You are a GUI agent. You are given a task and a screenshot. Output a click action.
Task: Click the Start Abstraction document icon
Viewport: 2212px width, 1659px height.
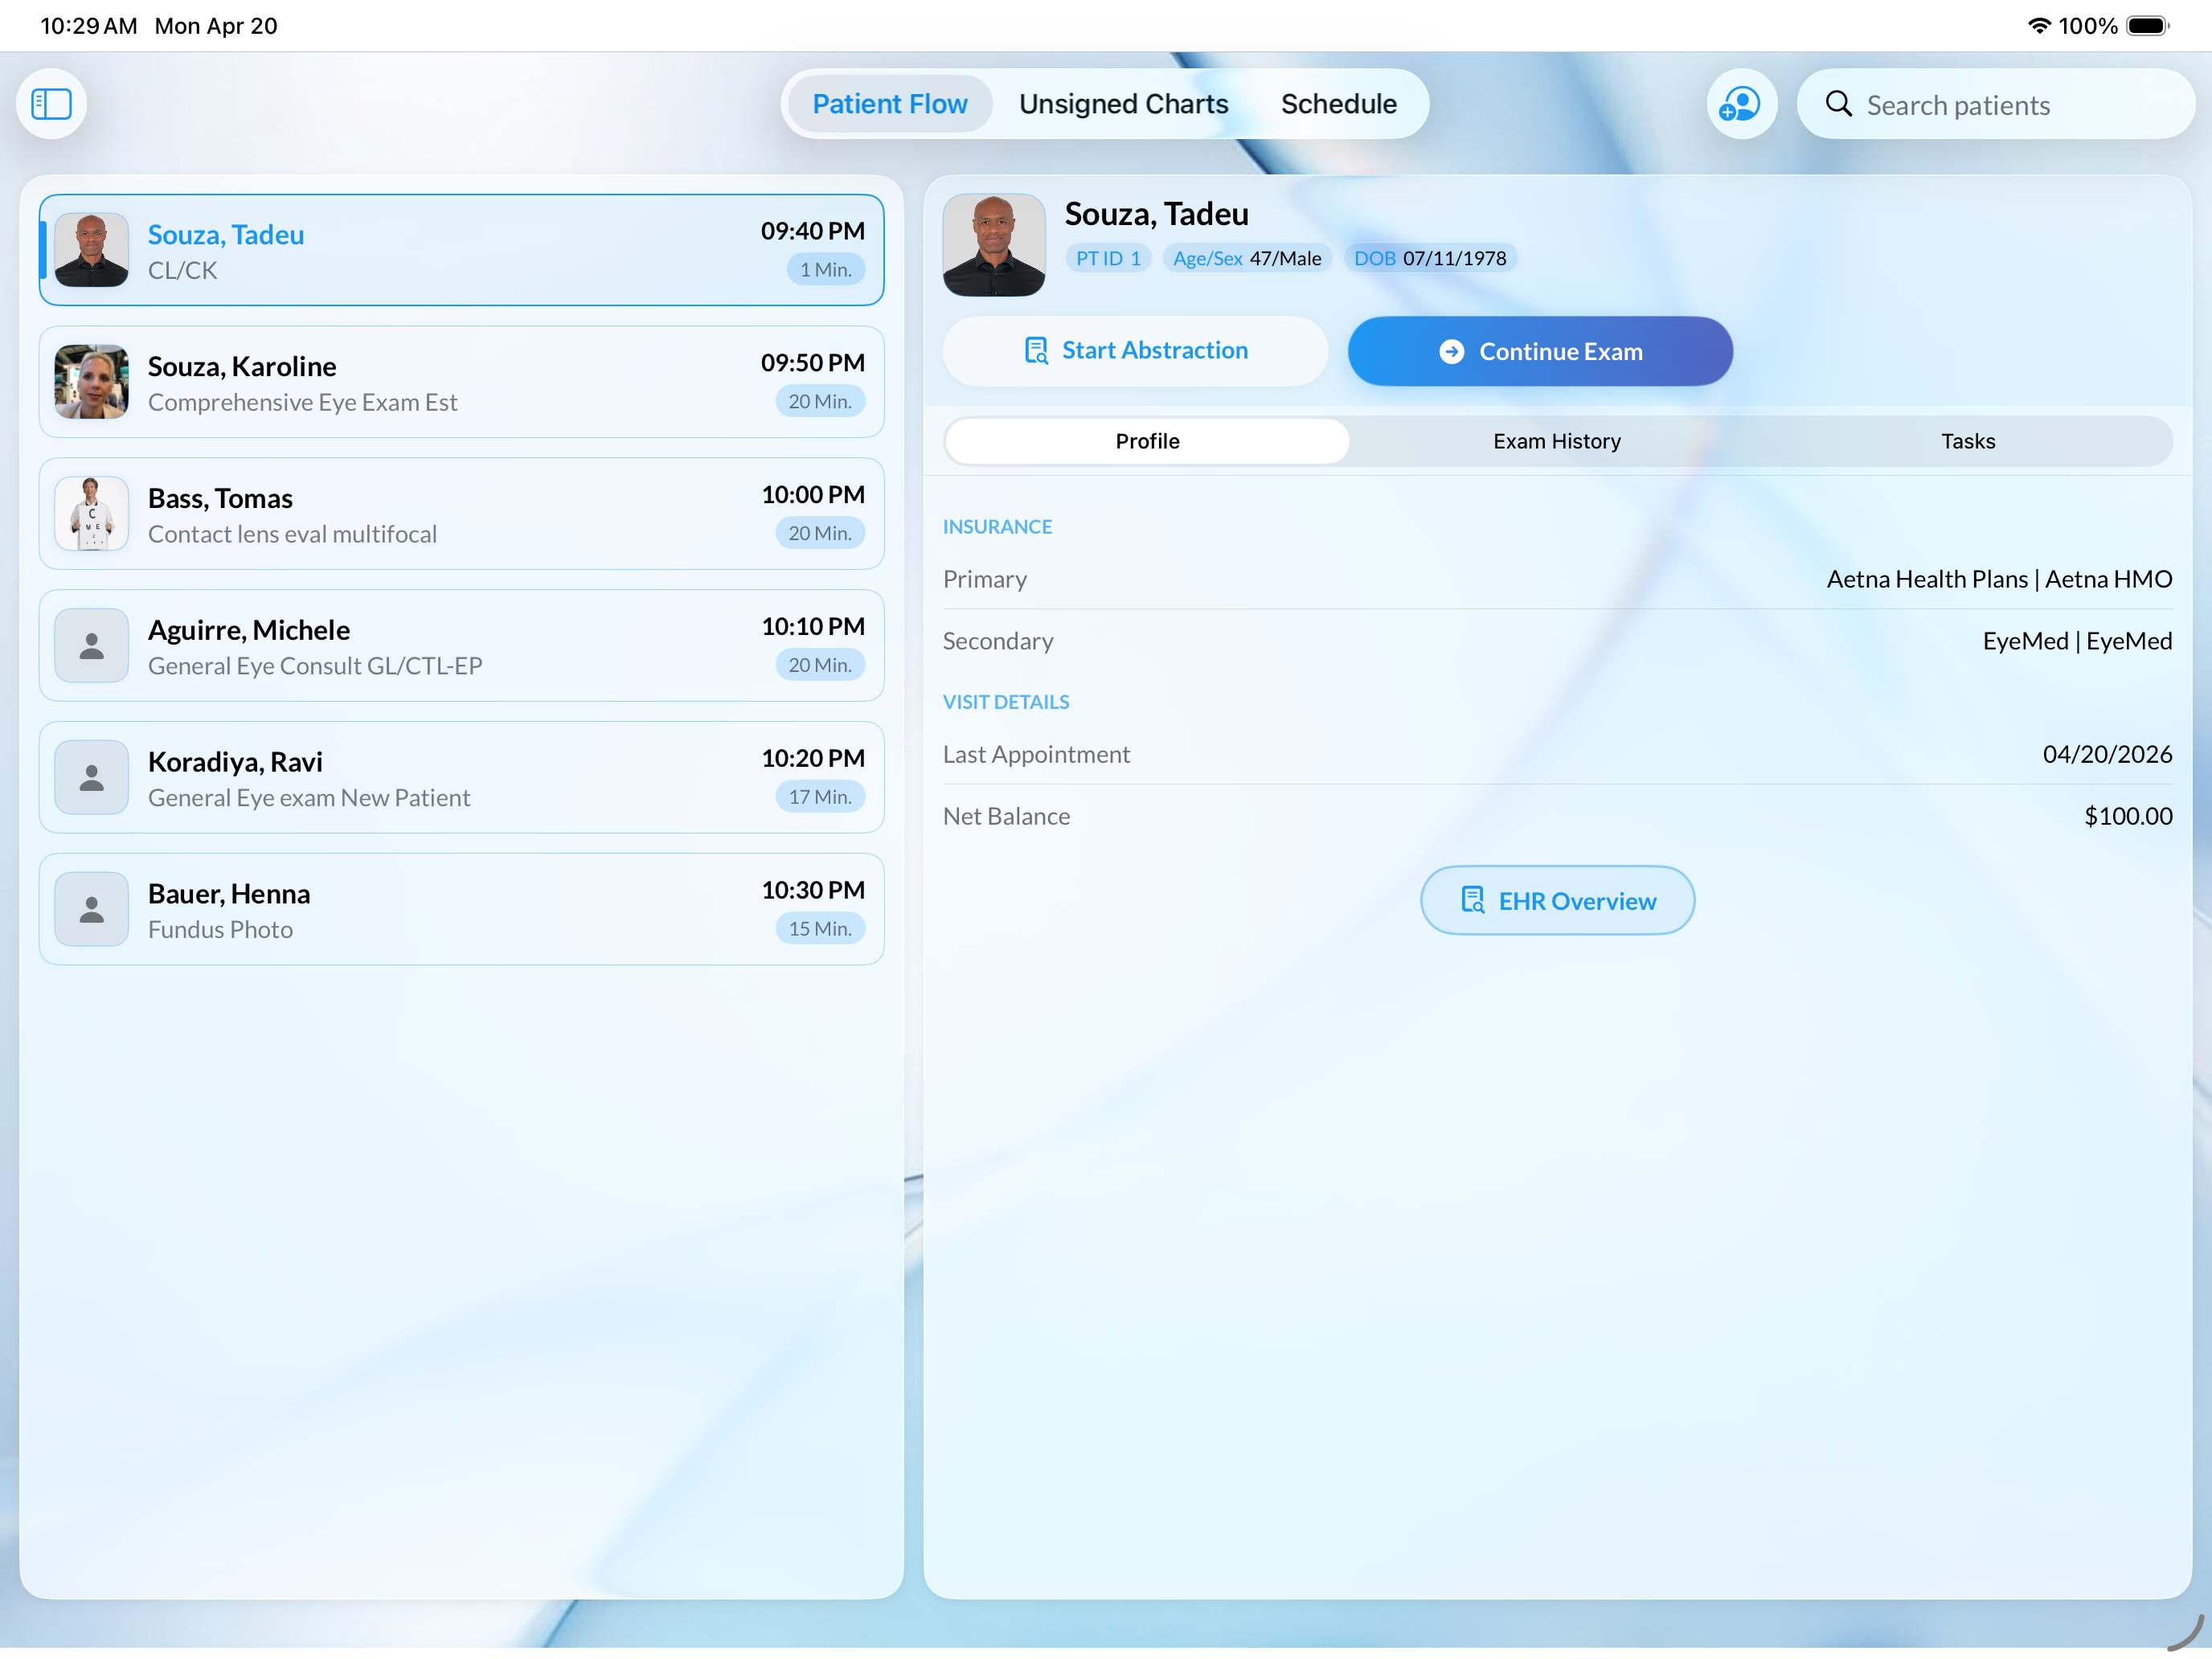[1036, 351]
